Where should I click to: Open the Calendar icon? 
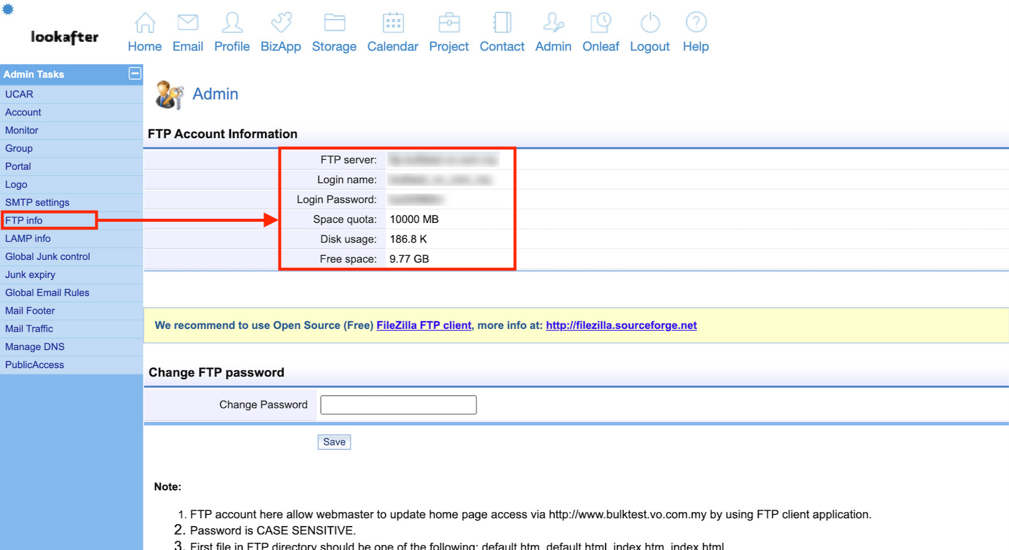tap(393, 23)
